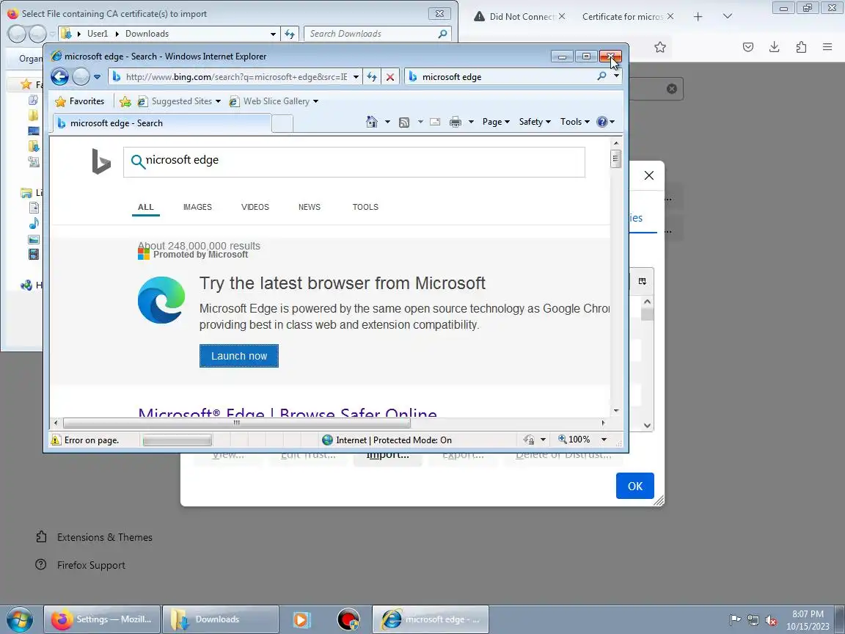Viewport: 845px width, 634px height.
Task: Click the Launch now button
Action: point(238,356)
